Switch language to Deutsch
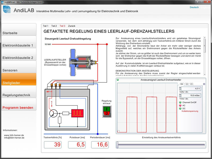This screenshot has height=159, width=212. coord(194,7)
